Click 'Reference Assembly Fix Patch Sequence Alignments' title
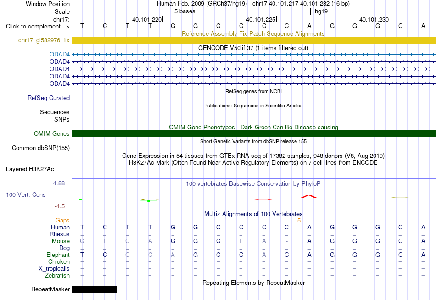 point(253,33)
